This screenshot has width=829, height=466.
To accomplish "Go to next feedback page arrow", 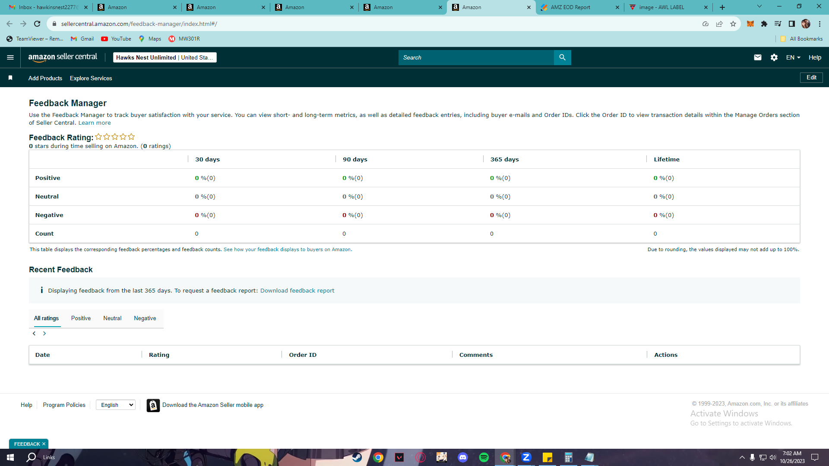I will click(44, 334).
